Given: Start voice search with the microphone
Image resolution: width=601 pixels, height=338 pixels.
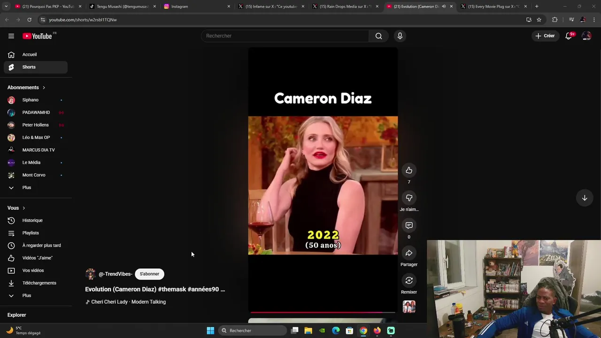Looking at the screenshot, I should coord(400,36).
